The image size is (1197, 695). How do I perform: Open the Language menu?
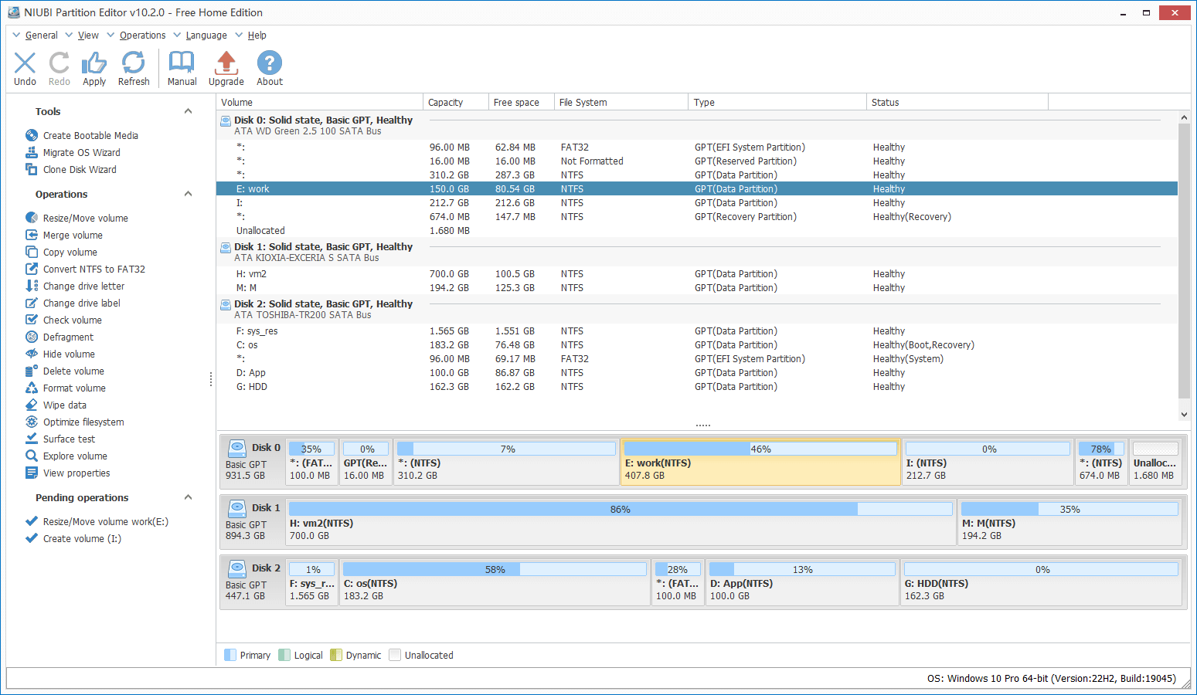(206, 36)
